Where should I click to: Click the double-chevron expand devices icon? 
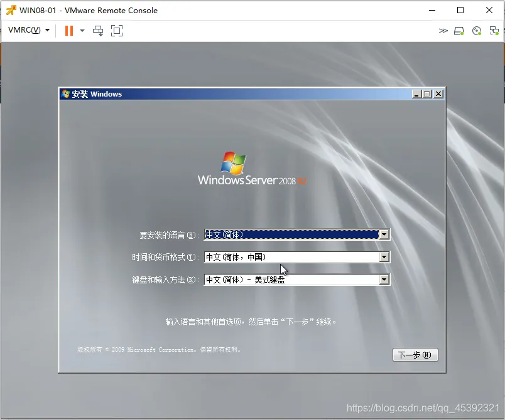click(x=443, y=31)
